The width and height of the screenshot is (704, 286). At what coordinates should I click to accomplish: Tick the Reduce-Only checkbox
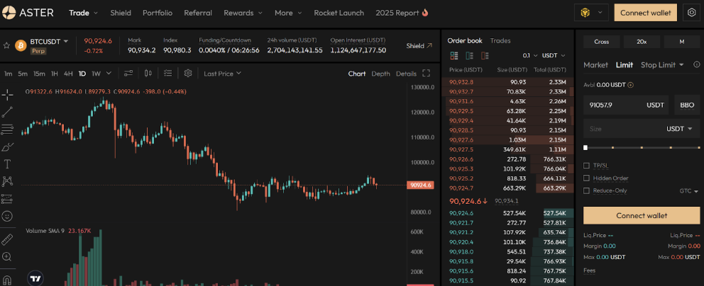586,190
